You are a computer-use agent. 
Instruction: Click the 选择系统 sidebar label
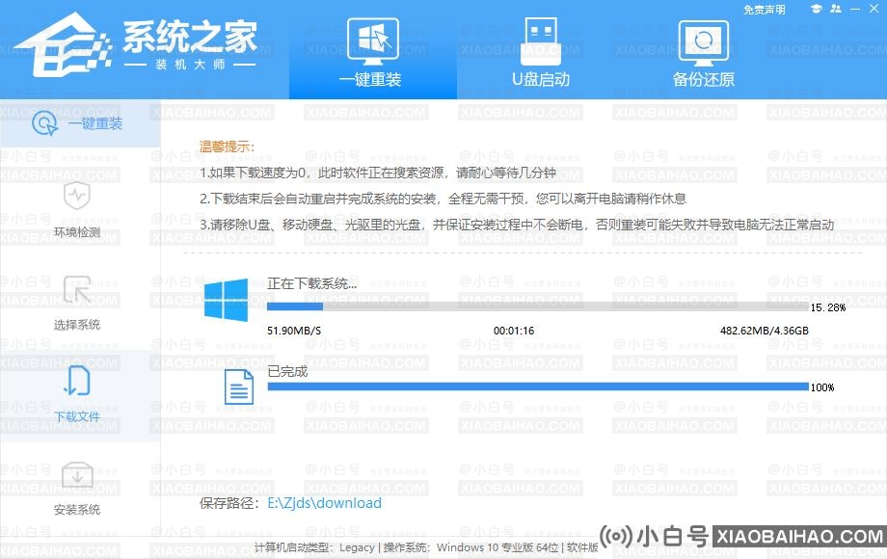pos(77,325)
